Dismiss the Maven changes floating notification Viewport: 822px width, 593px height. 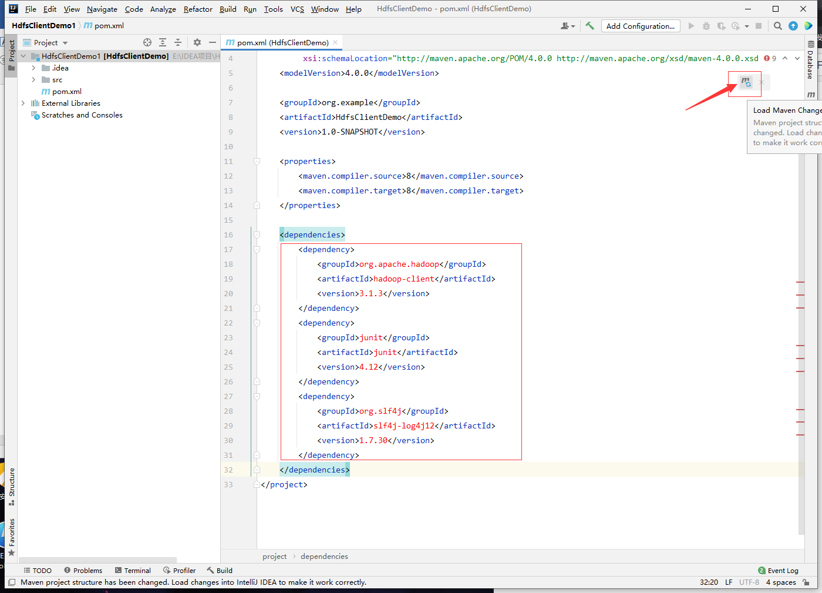(x=762, y=82)
